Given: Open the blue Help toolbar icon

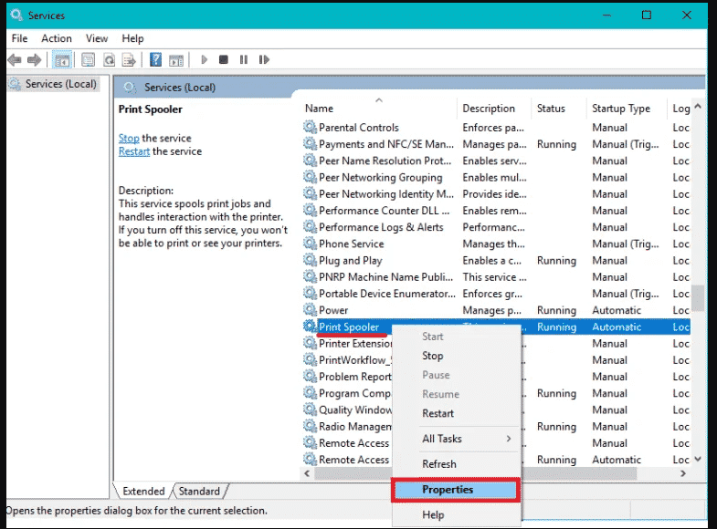Looking at the screenshot, I should (x=155, y=59).
